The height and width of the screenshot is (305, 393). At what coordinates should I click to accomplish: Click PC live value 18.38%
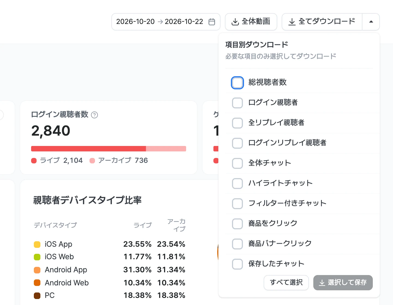click(138, 295)
